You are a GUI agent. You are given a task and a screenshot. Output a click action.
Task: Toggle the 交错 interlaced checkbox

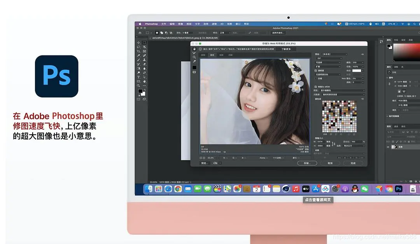[315, 79]
